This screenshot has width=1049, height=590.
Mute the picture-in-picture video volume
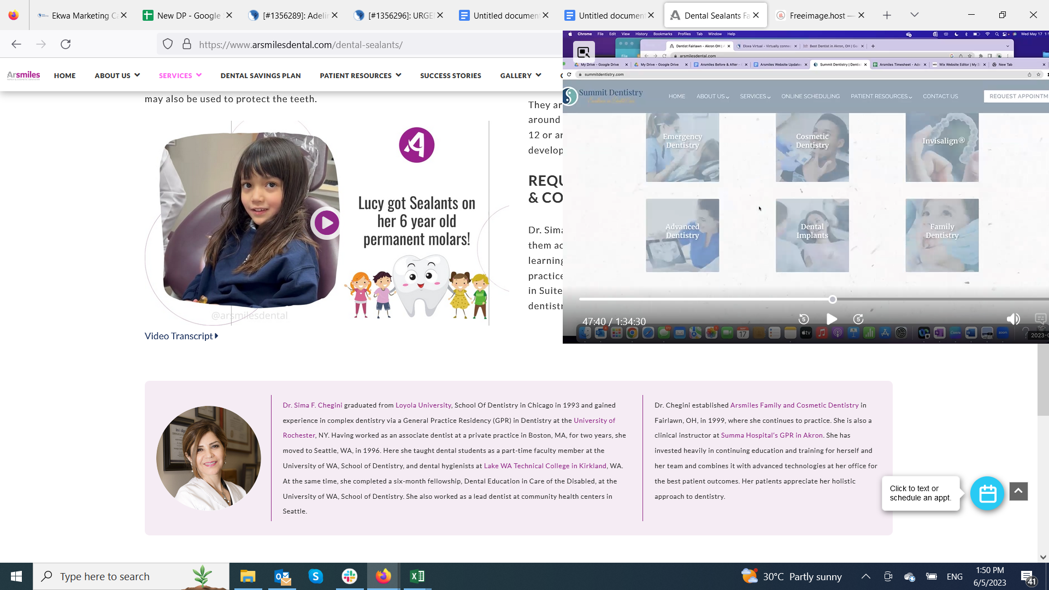pyautogui.click(x=1013, y=320)
